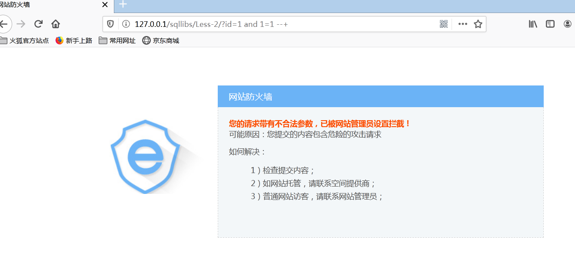Open the page actions three-dot menu
Image resolution: width=575 pixels, height=259 pixels.
tap(462, 24)
